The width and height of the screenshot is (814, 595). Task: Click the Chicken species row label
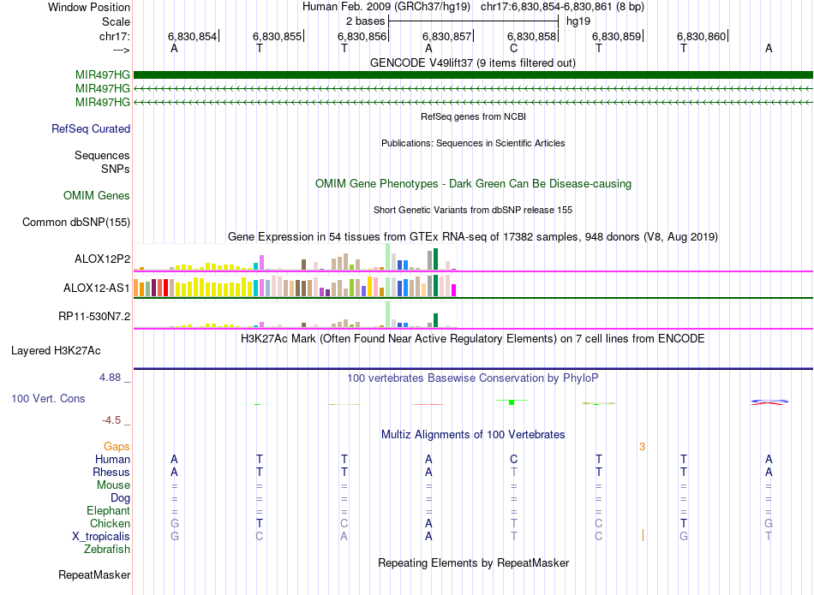[x=110, y=524]
